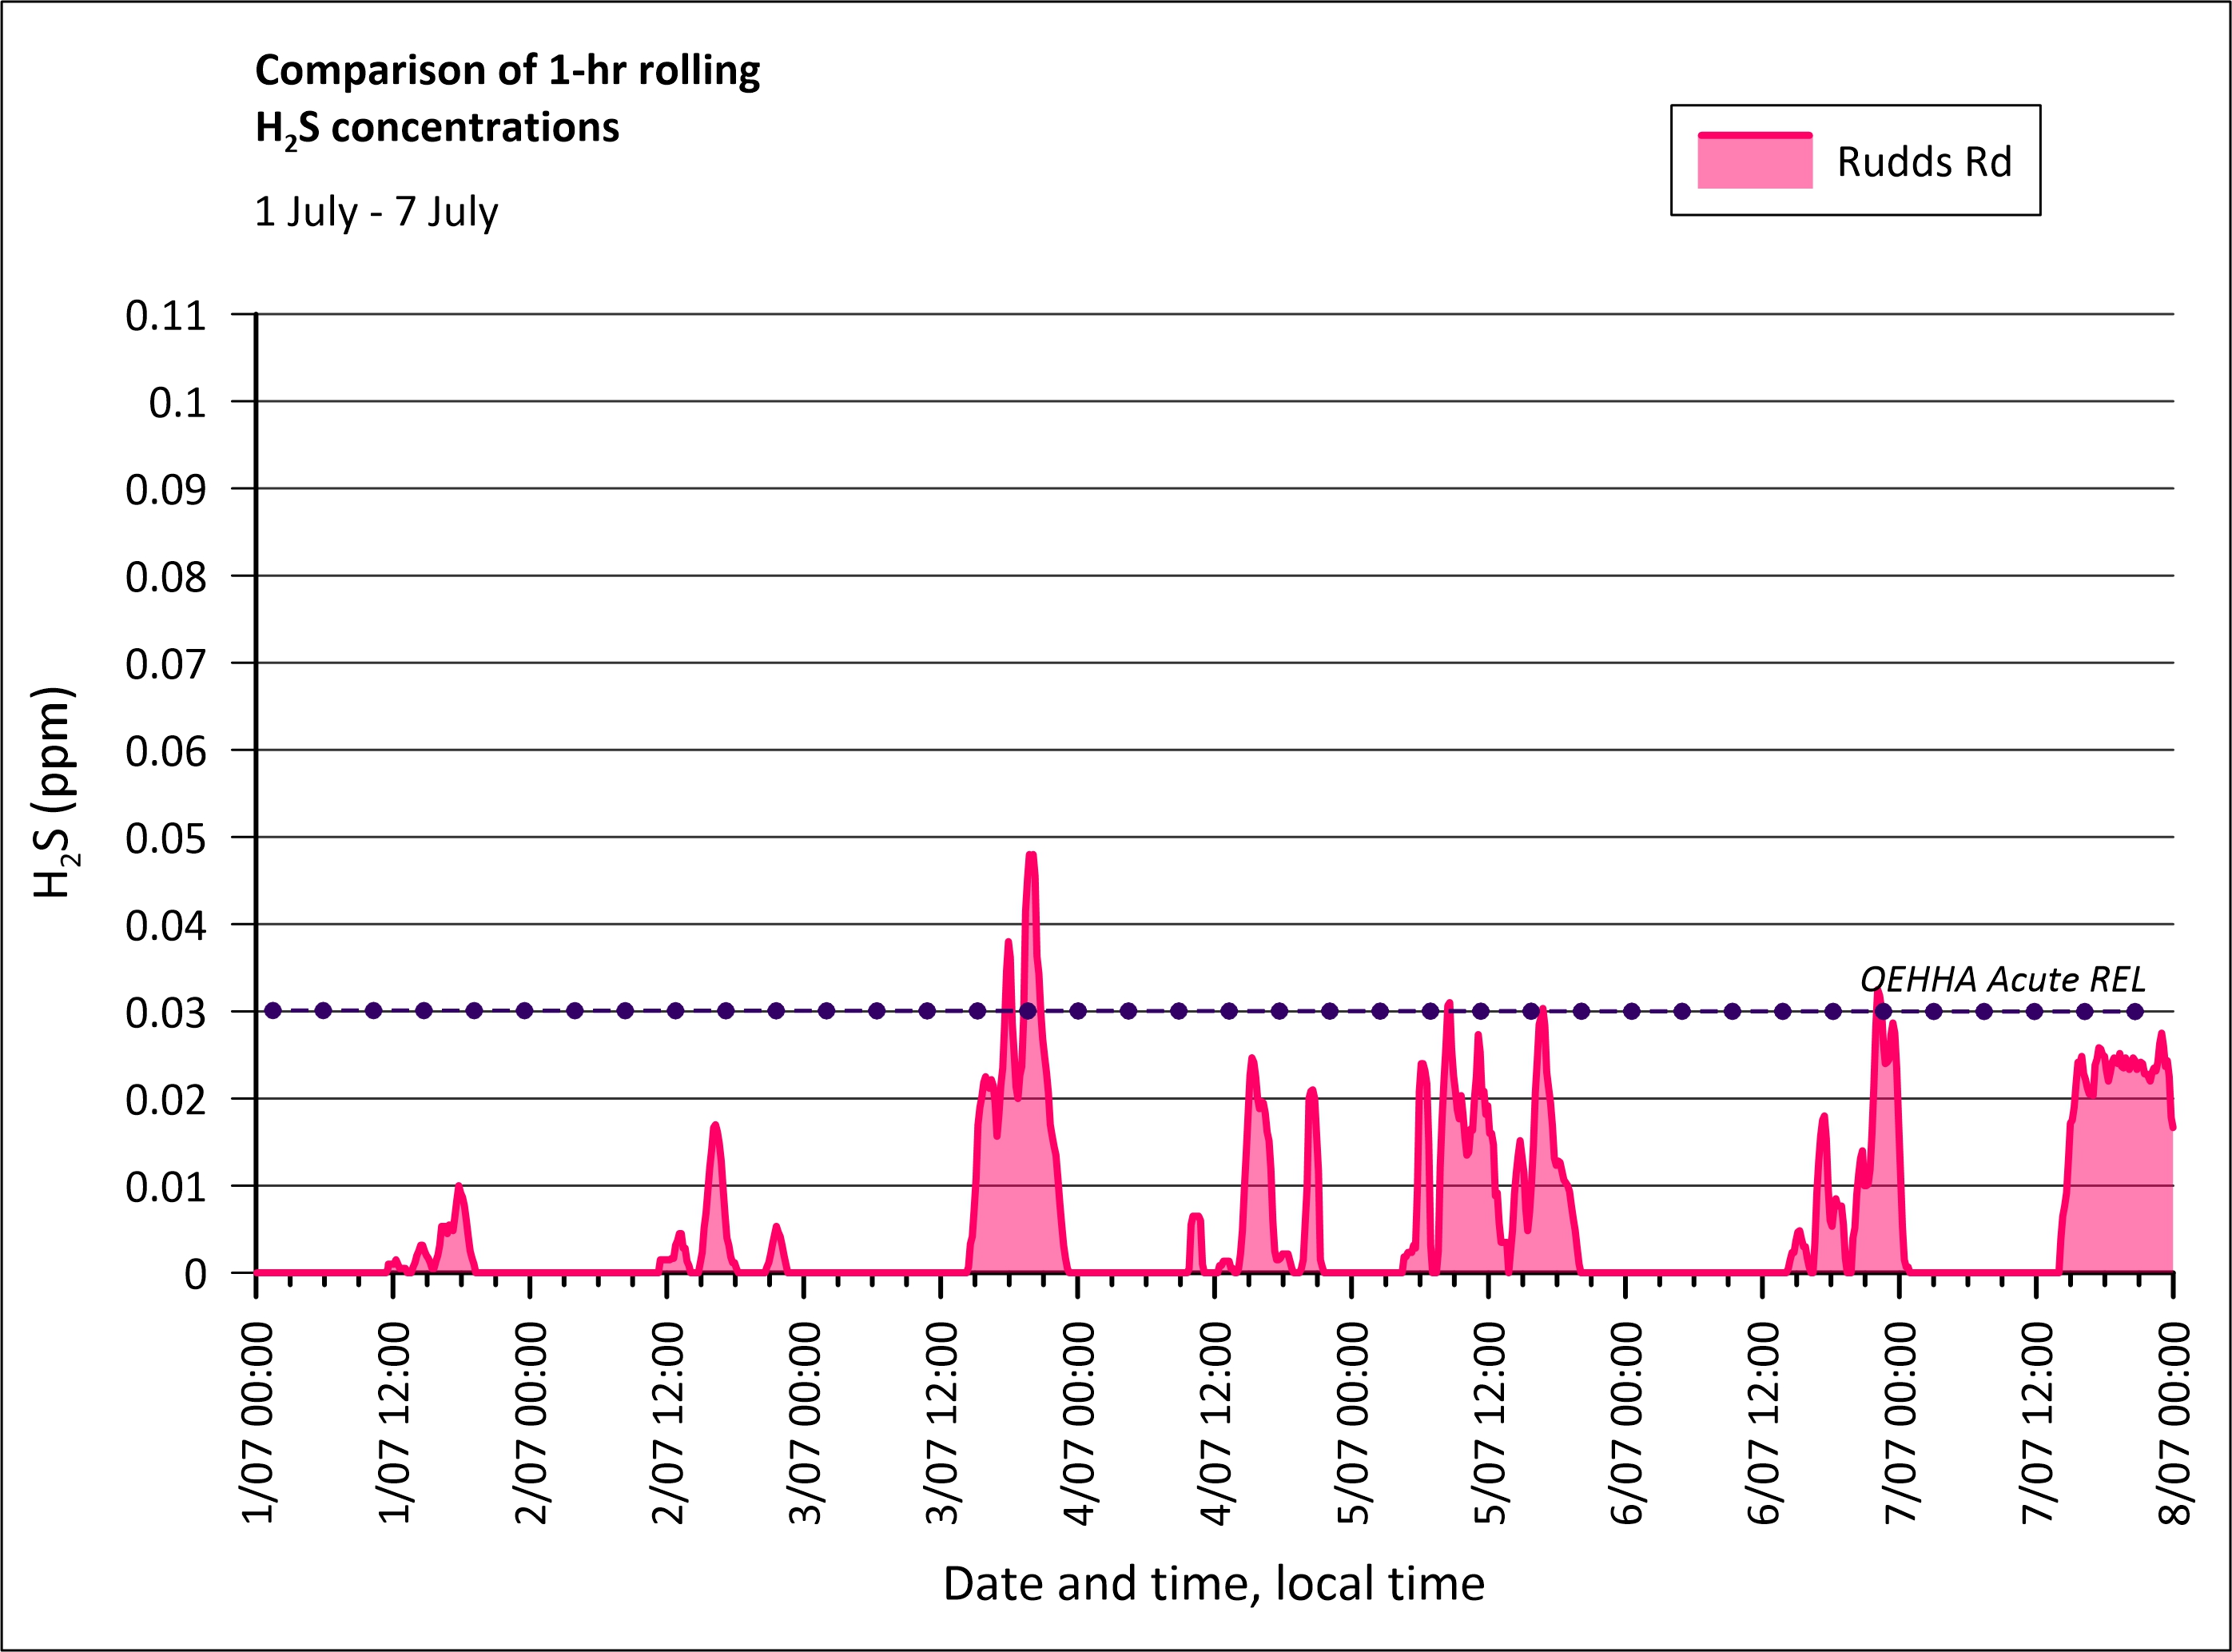The height and width of the screenshot is (1652, 2232).
Task: Click the Rudds Rd legend color swatch
Action: pos(1754,161)
